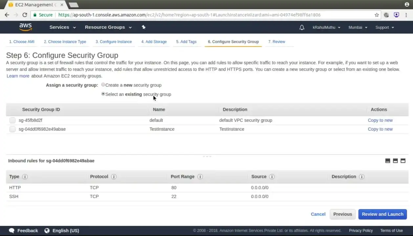Click the info icon next to Port Range

[x=200, y=177]
